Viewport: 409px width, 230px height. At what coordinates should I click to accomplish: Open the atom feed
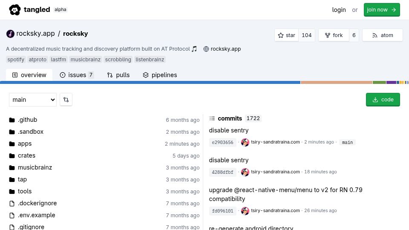click(383, 35)
